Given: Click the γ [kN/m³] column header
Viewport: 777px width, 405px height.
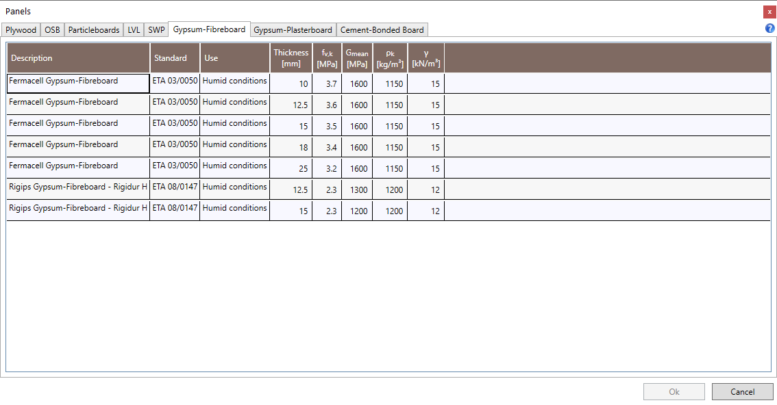Looking at the screenshot, I should (425, 58).
